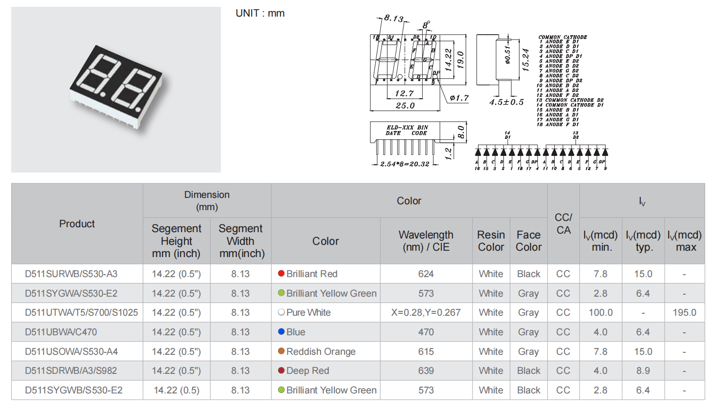Click the 'ELD-XXX BIN DATE CODE' label
The height and width of the screenshot is (412, 716).
(407, 130)
